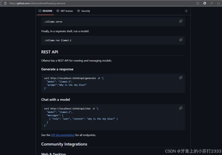This screenshot has height=155, width=222.
Task: Copy the './ollama run llama3.2' command
Action: click(x=181, y=40)
